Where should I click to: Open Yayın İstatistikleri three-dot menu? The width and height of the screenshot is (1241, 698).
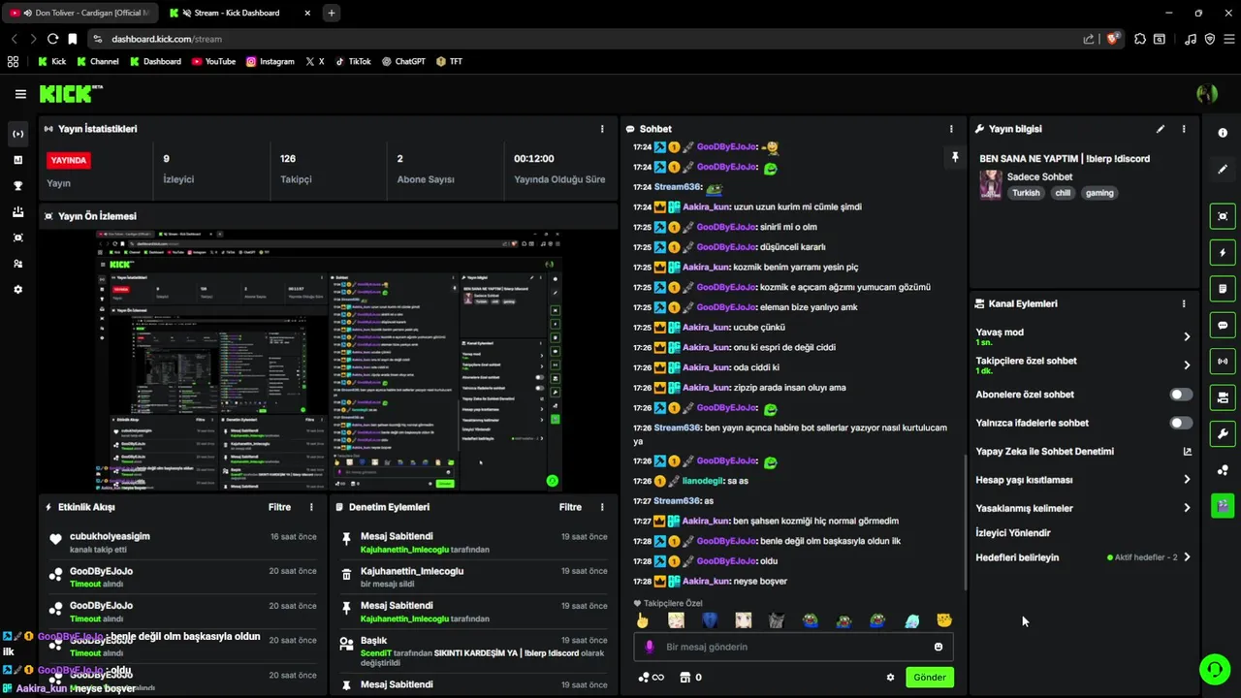pos(602,129)
